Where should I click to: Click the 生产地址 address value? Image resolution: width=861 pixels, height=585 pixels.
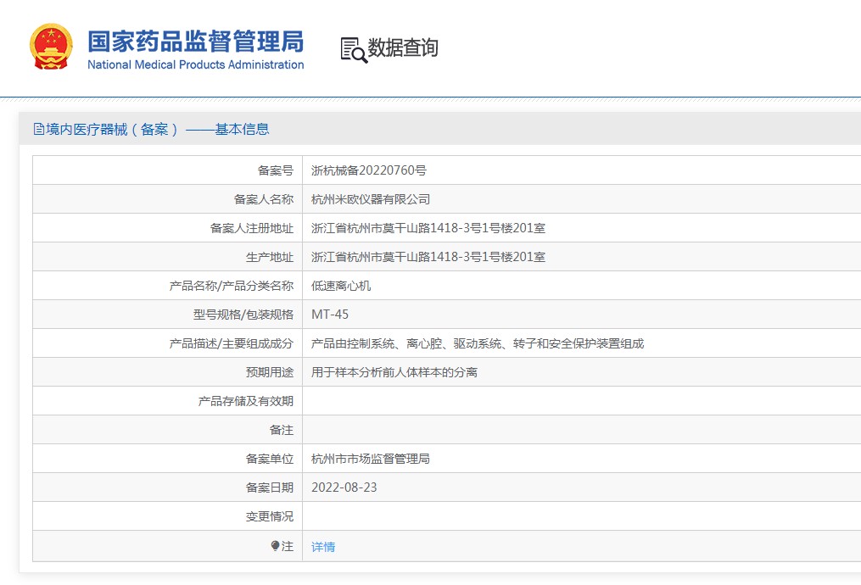[428, 257]
